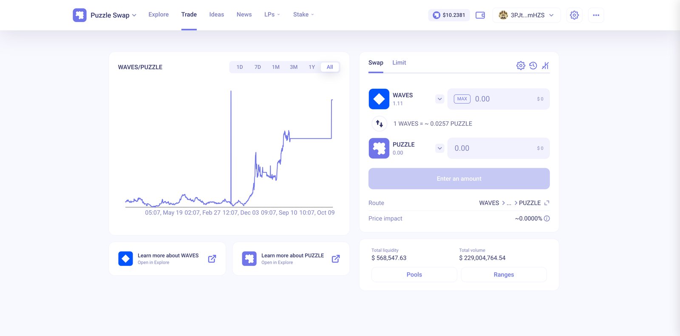This screenshot has height=336, width=680.
Task: Click the PUZZLE amount input field
Action: [x=499, y=148]
